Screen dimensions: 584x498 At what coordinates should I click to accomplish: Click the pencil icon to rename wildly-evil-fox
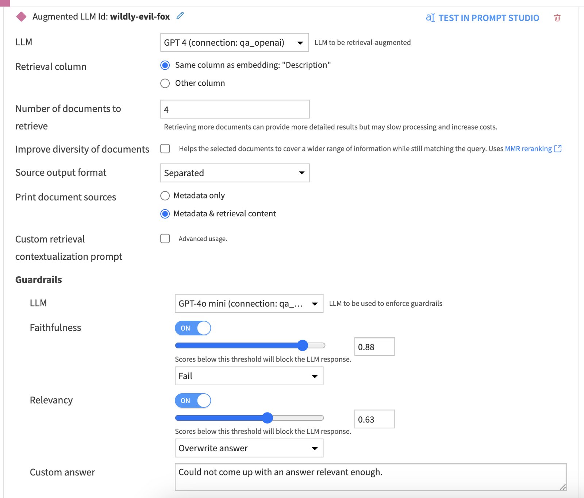tap(180, 16)
